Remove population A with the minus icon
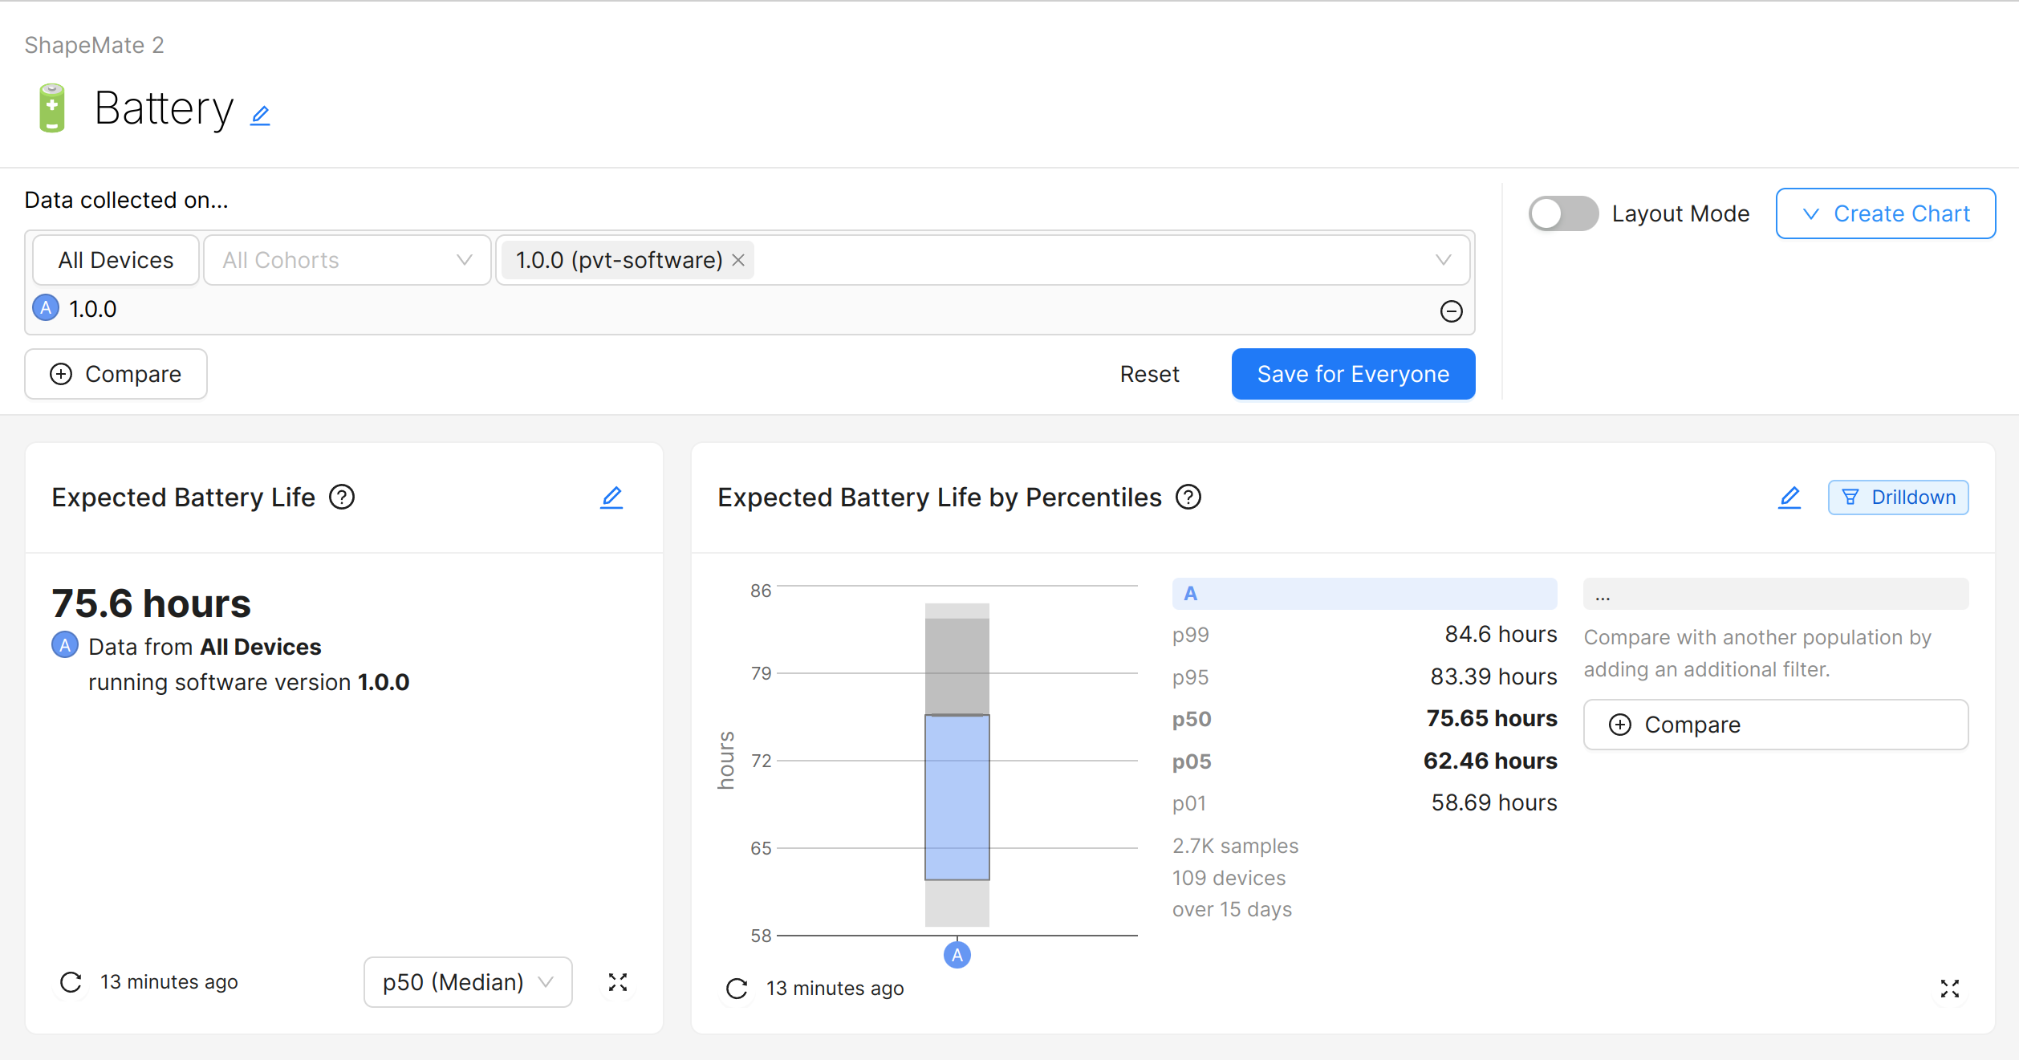 [1451, 311]
